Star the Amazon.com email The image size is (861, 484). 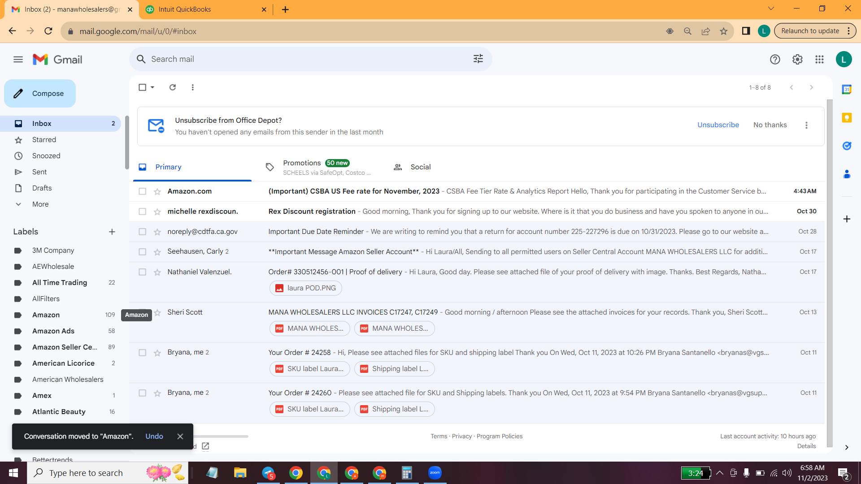coord(157,191)
